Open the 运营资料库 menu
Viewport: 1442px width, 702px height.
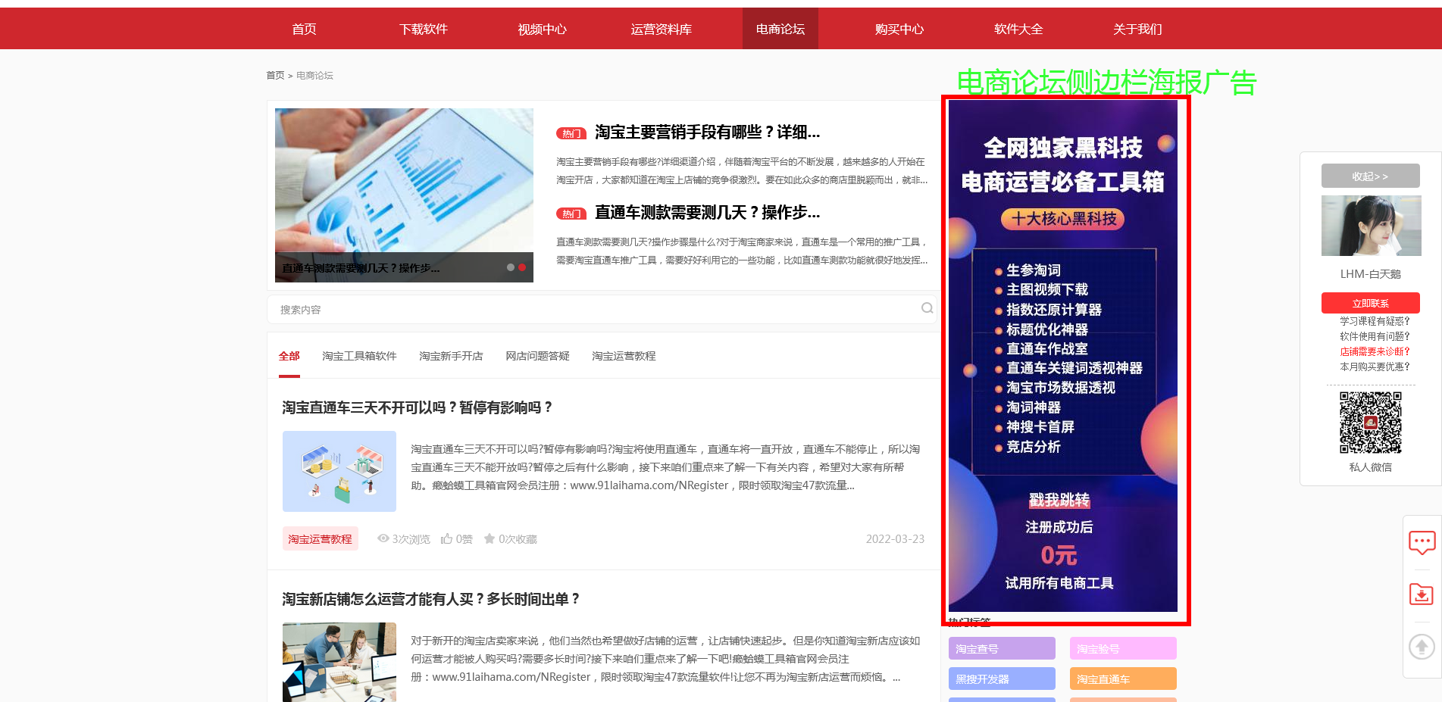[x=662, y=29]
